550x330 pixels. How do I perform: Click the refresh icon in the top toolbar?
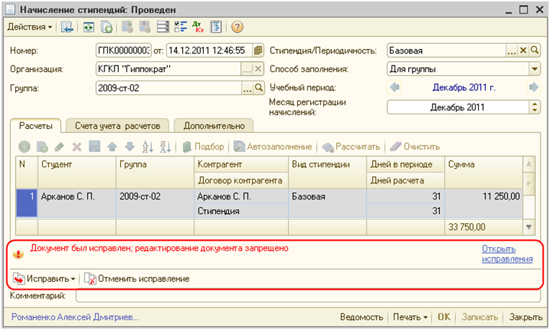88,27
